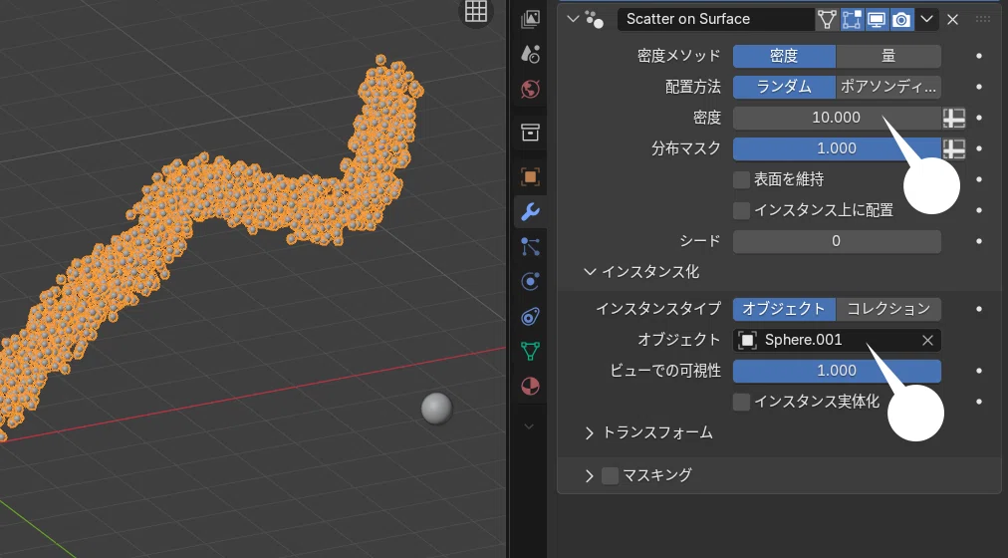Toggle attribute input for 分布マスク value
The image size is (1008, 558).
954,148
